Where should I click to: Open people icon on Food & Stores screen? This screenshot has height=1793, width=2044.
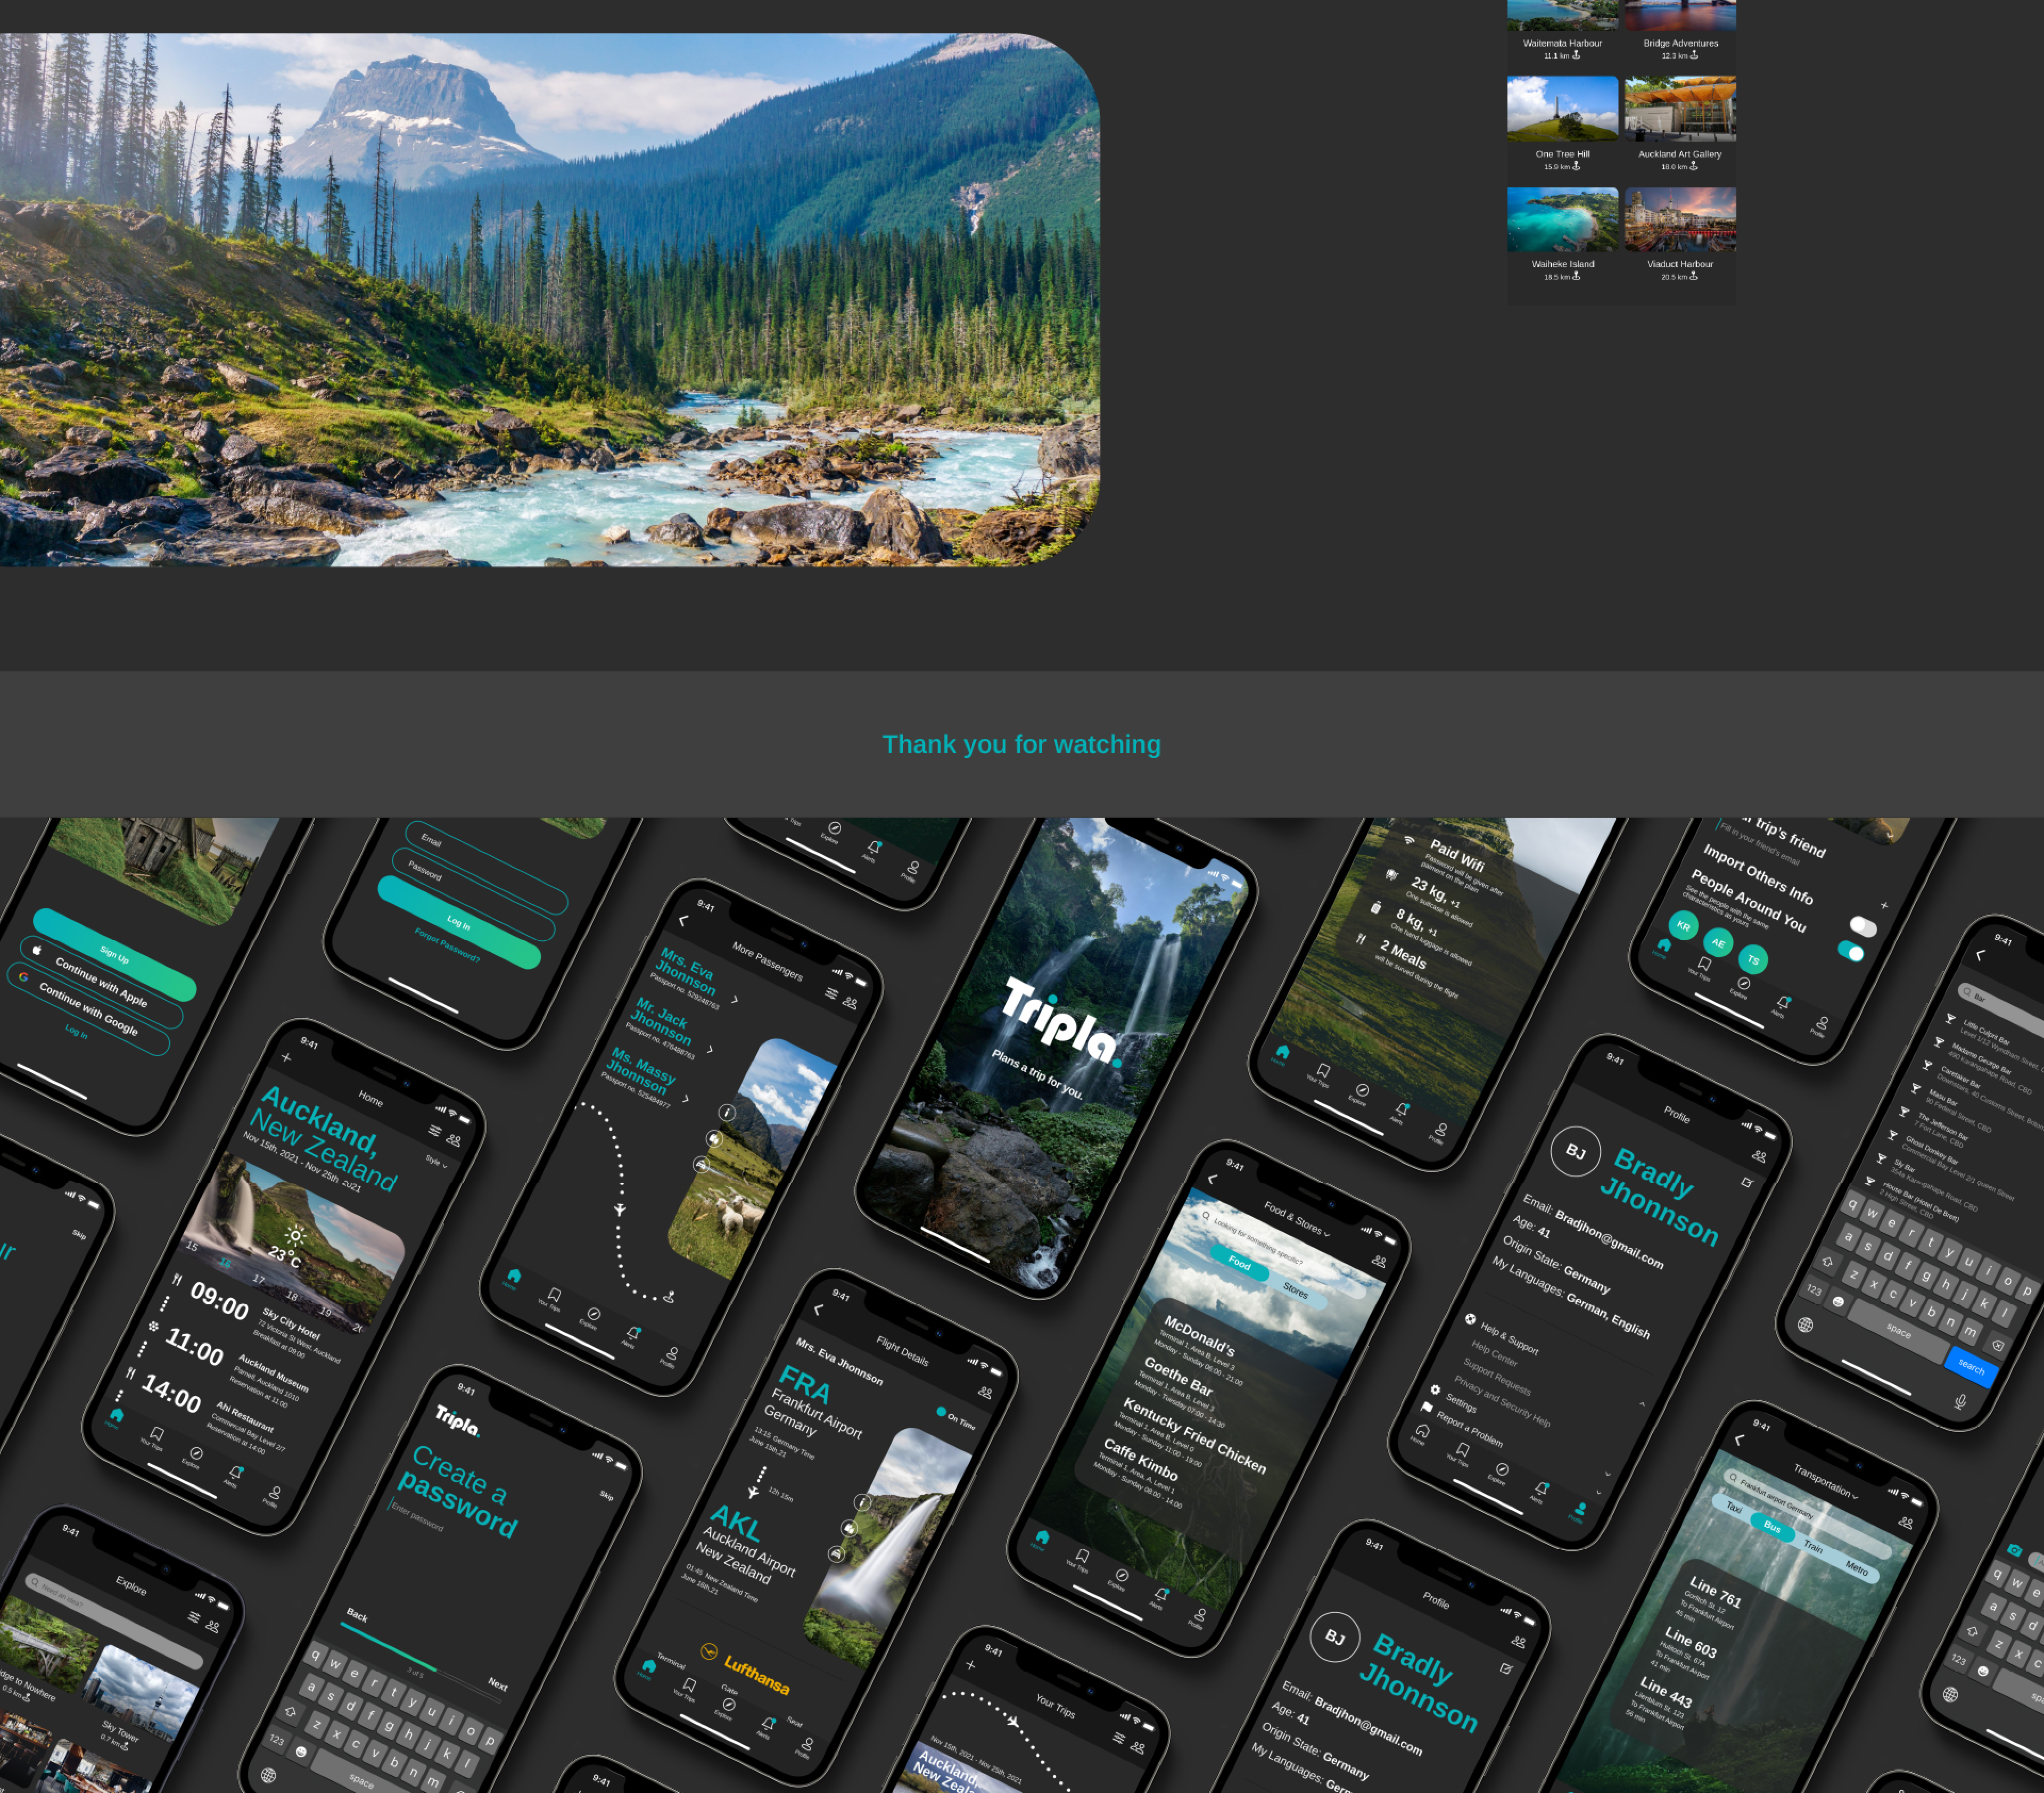tap(1379, 1262)
